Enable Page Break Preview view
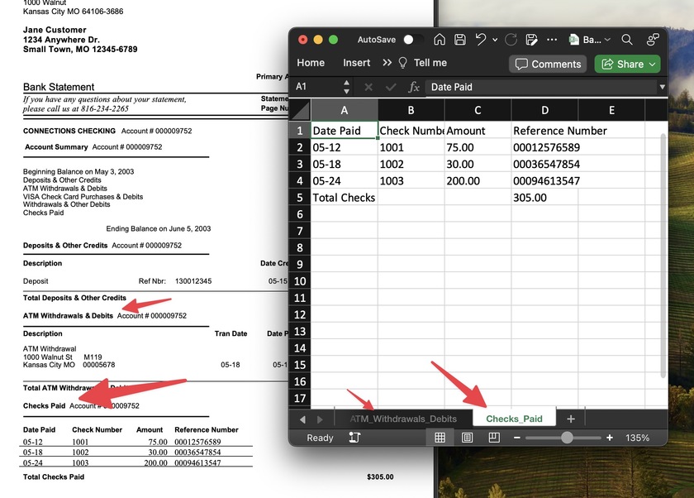 [493, 438]
